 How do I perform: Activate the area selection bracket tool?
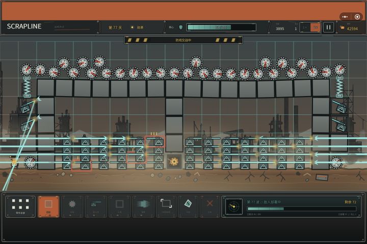(166, 206)
